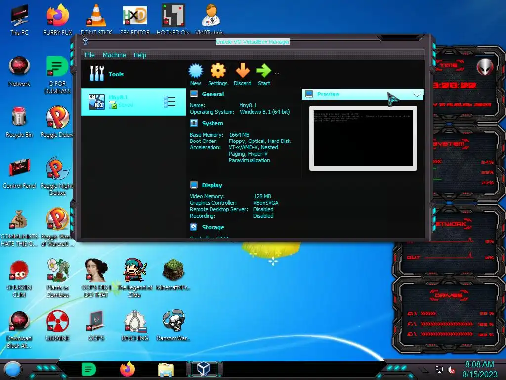Open the VLC cone desktop icon
Image resolution: width=506 pixels, height=380 pixels.
[x=96, y=19]
